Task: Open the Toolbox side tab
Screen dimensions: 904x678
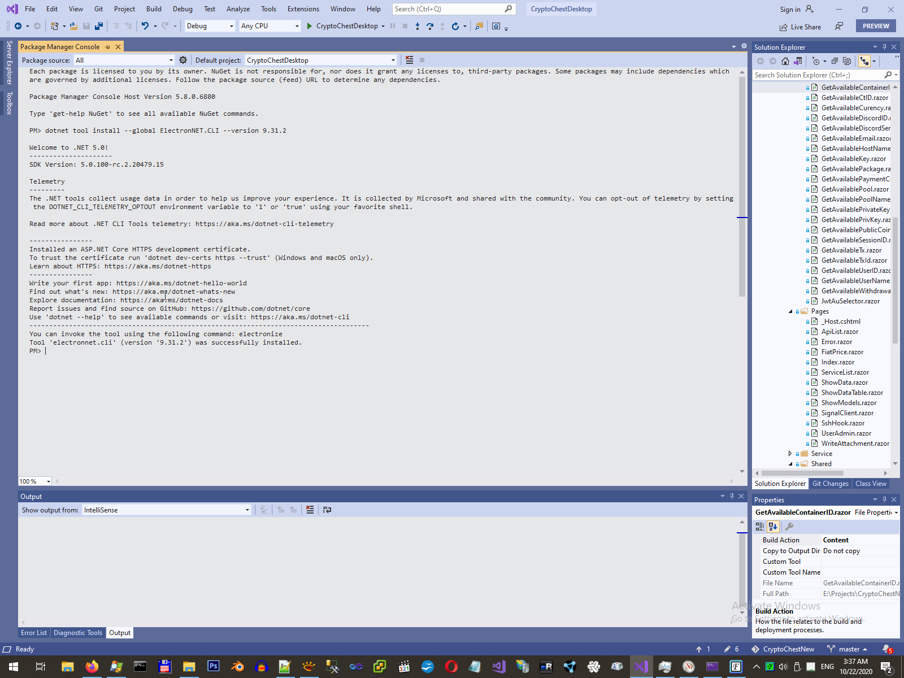Action: click(x=9, y=103)
